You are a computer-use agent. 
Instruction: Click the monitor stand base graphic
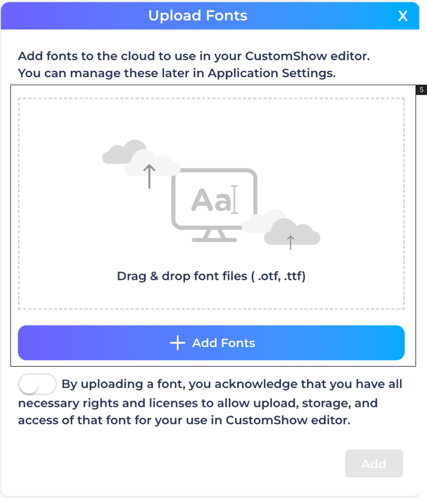tap(214, 236)
